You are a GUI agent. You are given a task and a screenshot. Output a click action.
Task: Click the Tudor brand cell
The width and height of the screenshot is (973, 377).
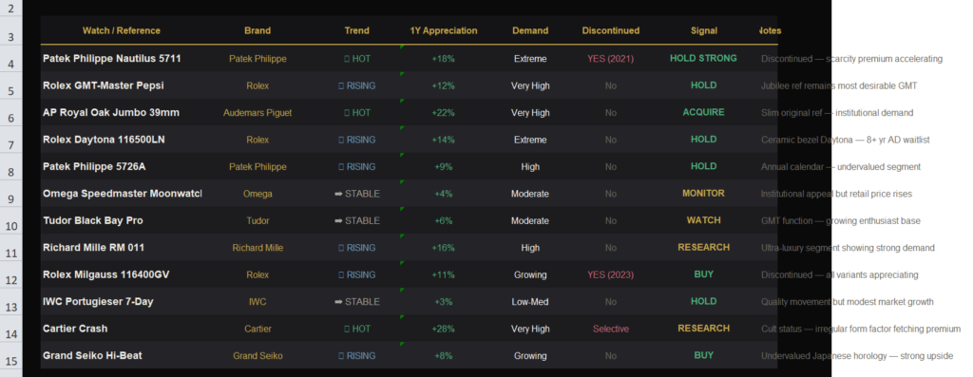tap(258, 220)
